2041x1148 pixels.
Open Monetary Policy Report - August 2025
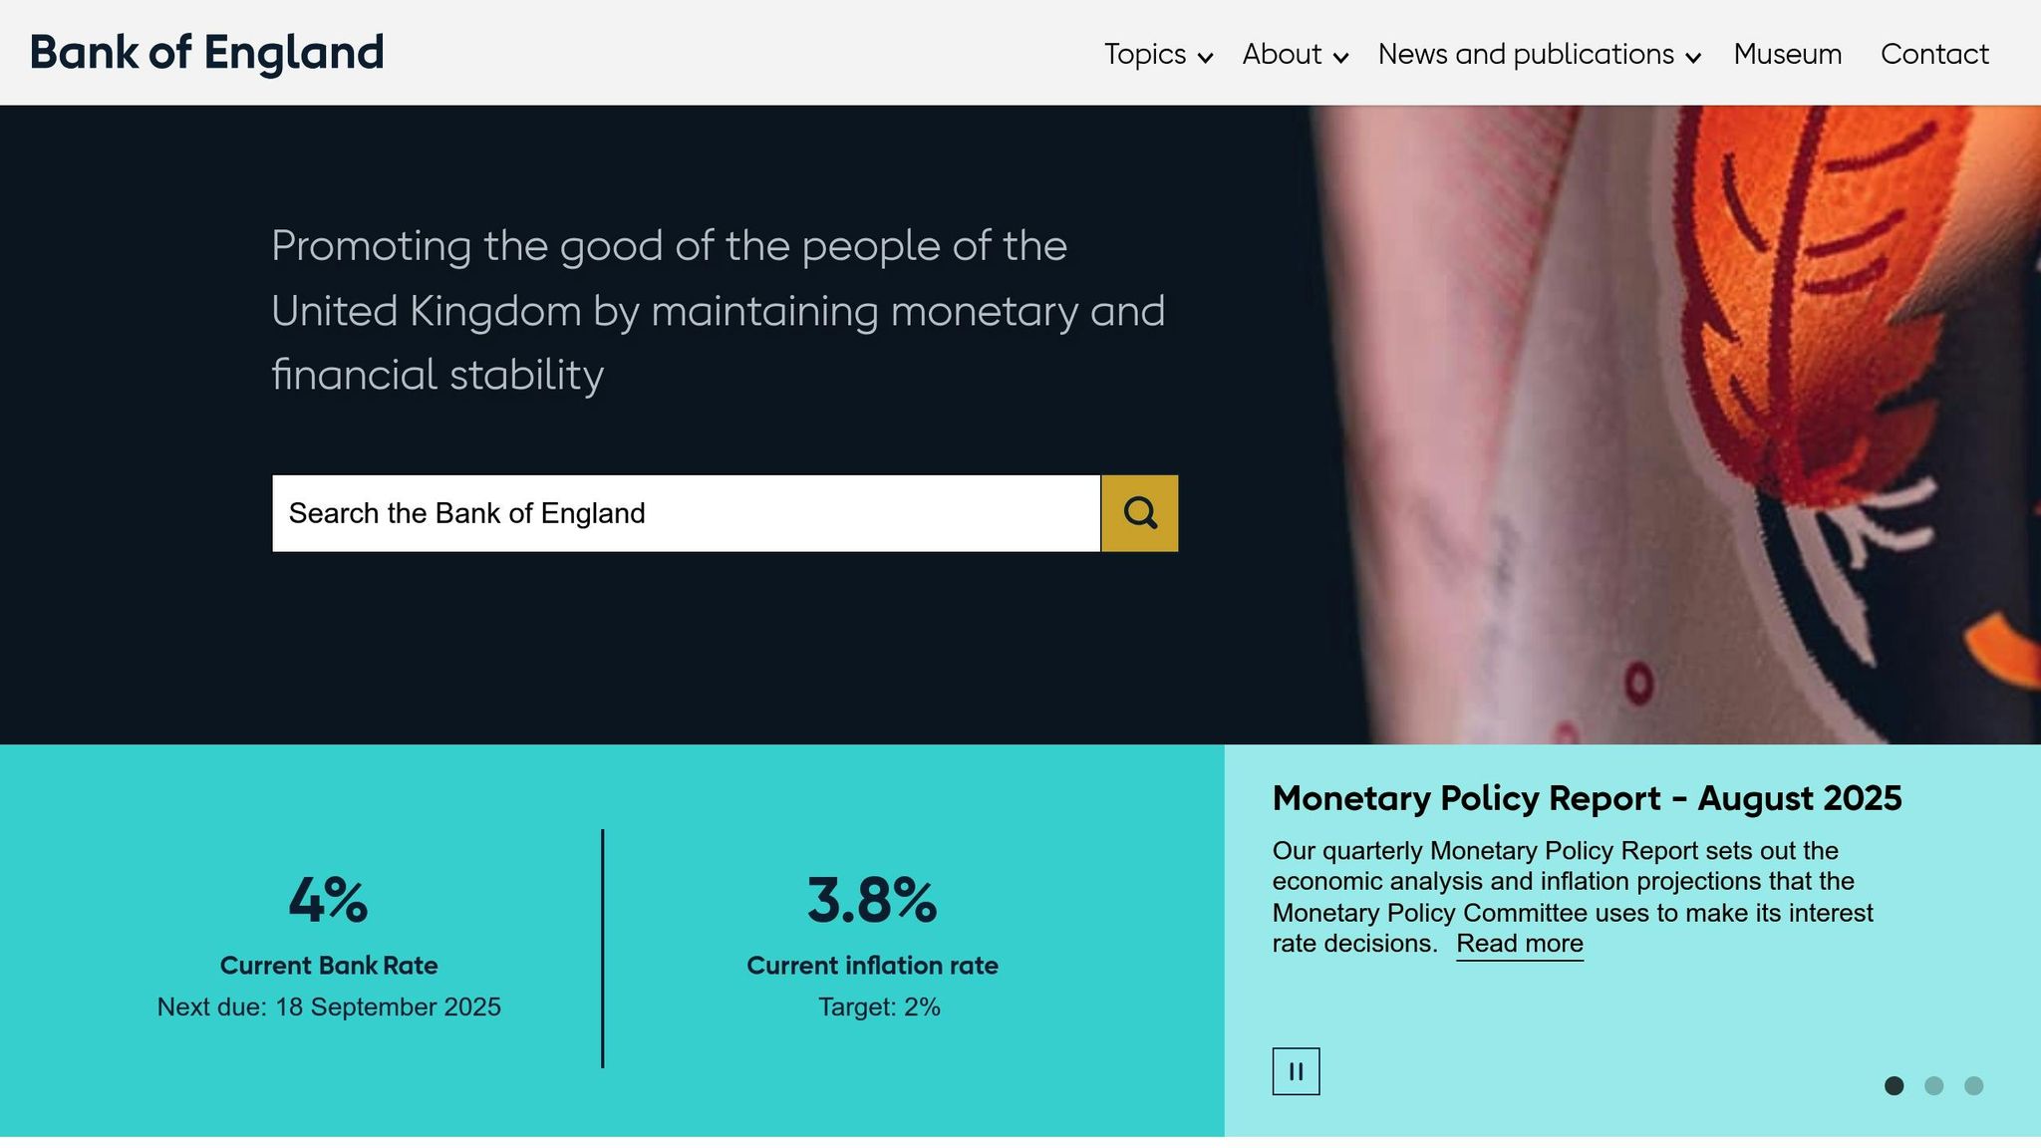pos(1587,798)
